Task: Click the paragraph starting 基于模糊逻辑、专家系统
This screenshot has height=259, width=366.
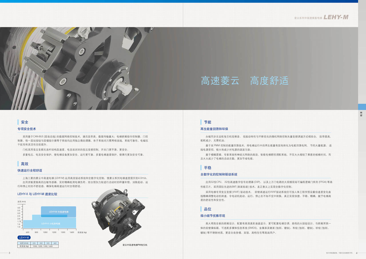Action: point(266,156)
